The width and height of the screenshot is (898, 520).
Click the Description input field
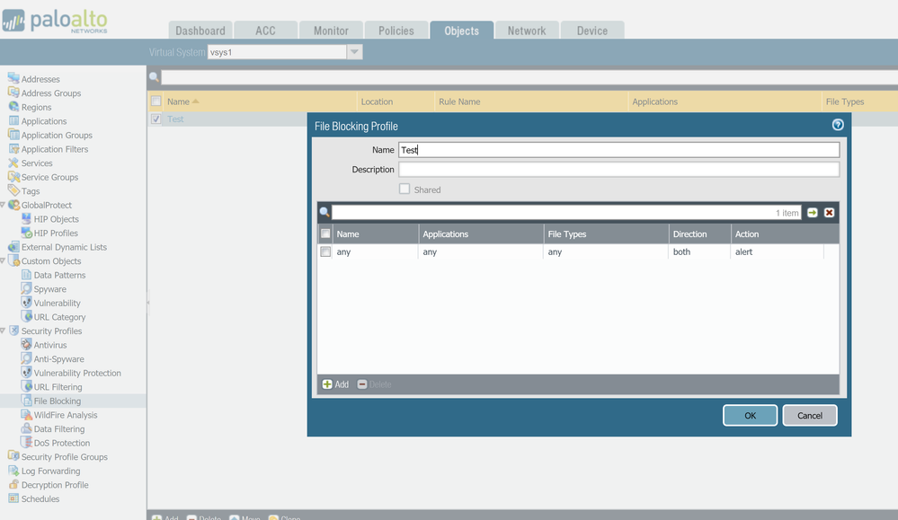click(618, 170)
